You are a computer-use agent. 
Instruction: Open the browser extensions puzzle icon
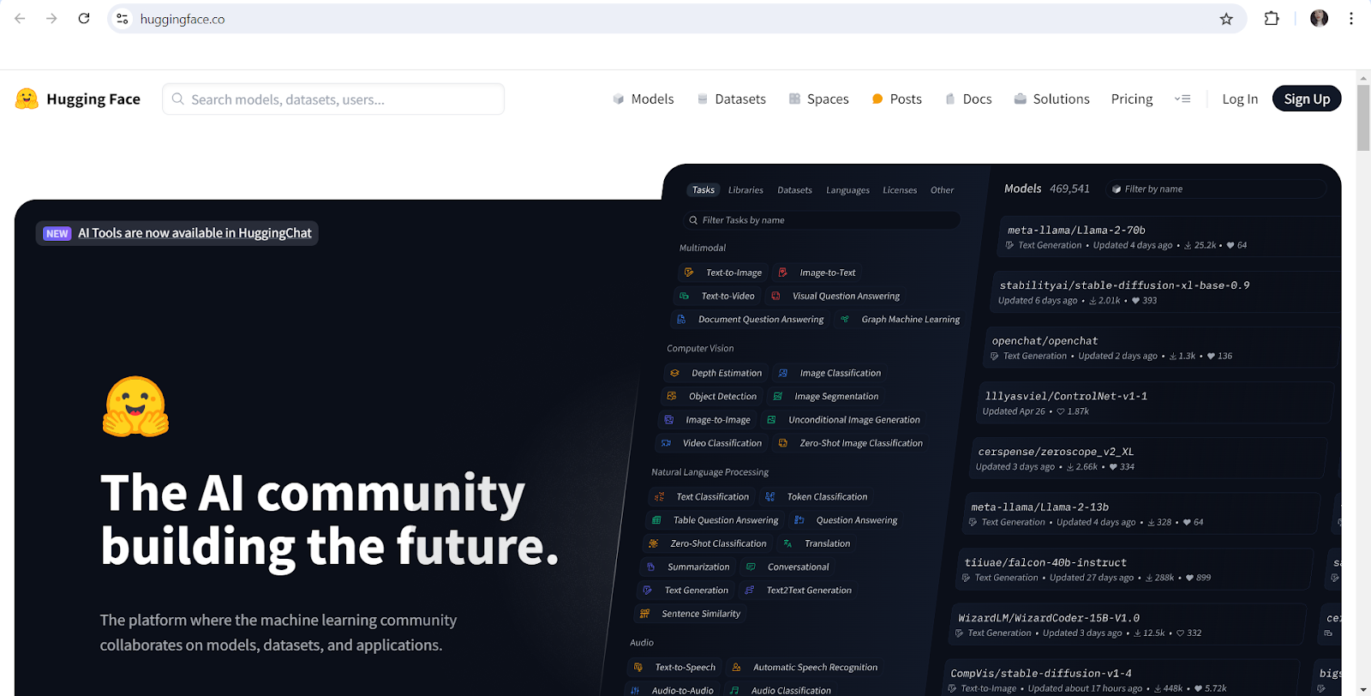[1272, 18]
